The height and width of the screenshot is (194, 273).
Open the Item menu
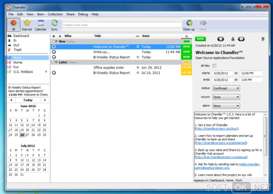40,14
